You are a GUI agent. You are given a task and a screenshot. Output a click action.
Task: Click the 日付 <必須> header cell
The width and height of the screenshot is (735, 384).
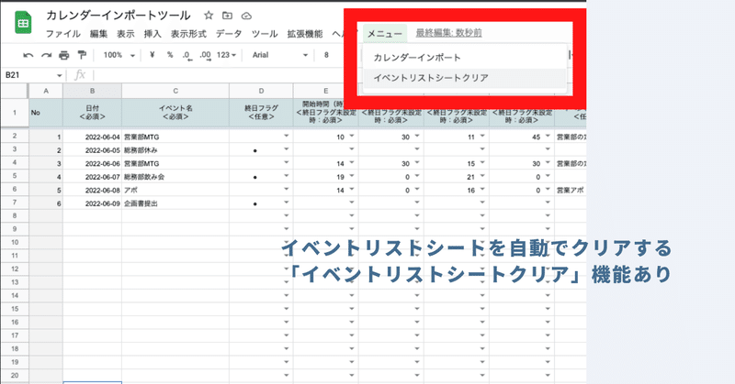(93, 112)
